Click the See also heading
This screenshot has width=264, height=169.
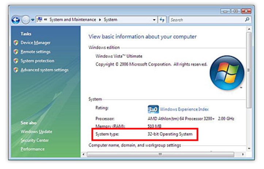(x=28, y=123)
